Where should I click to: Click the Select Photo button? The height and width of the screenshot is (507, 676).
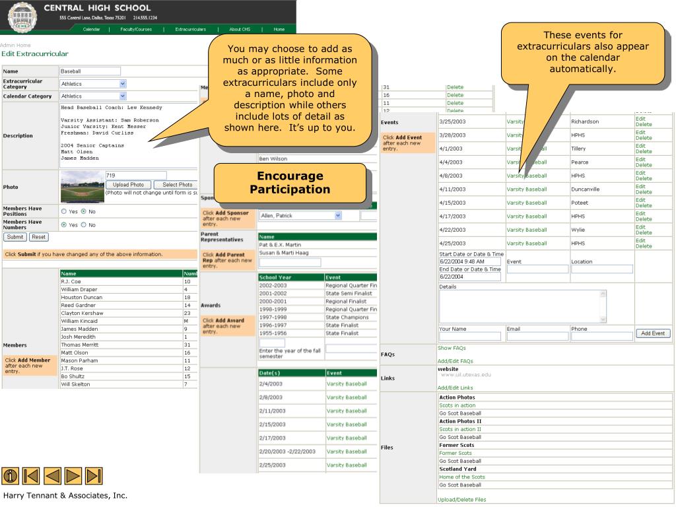(176, 185)
